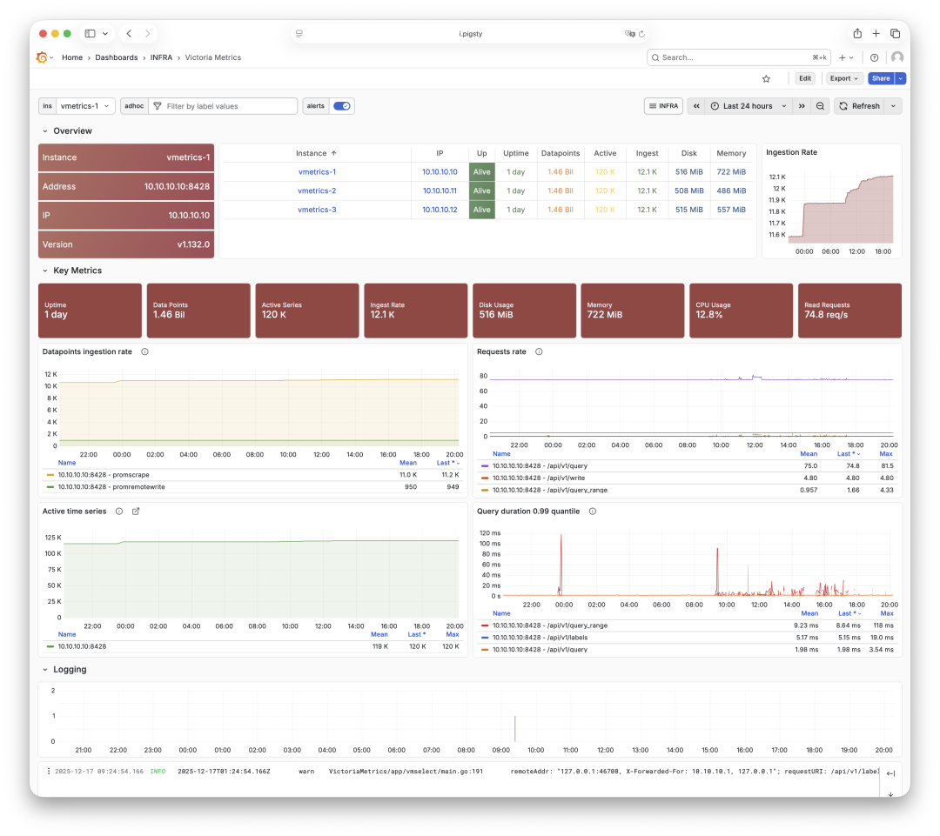Screen dimensions: 940x836
Task: Click the Grafana logo
Action: [x=42, y=57]
